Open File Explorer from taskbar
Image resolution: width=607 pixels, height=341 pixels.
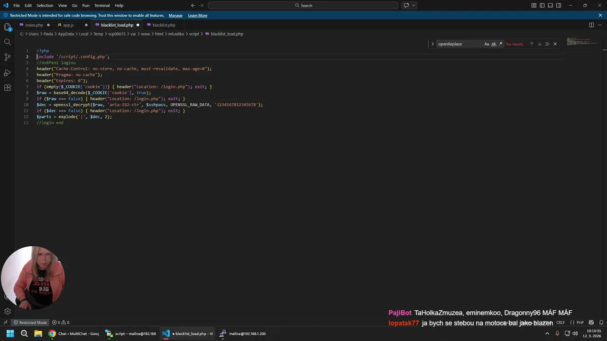point(38,333)
